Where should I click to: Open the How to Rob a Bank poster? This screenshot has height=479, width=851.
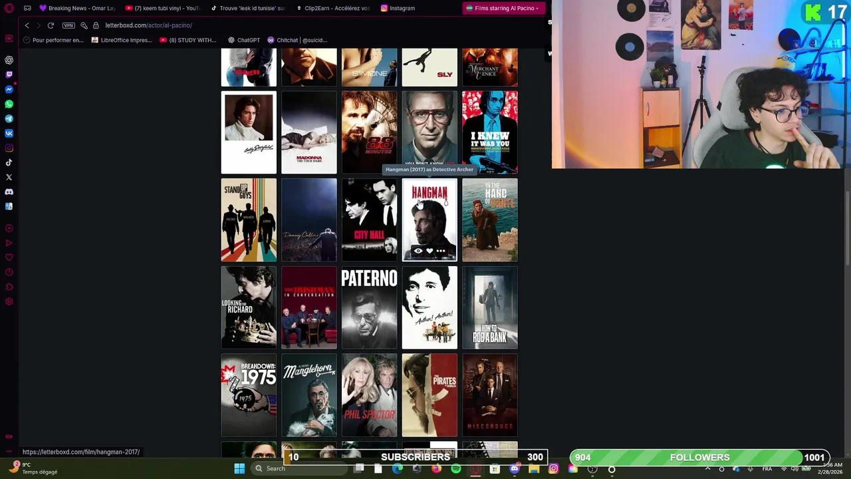[x=490, y=307]
